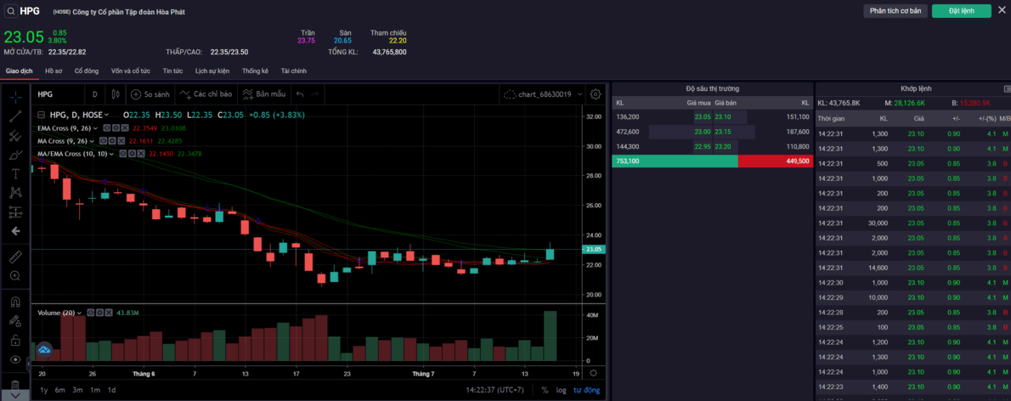Click the Phân tích cơ bản button
Viewport: 1011px width, 401px height.
tap(895, 11)
